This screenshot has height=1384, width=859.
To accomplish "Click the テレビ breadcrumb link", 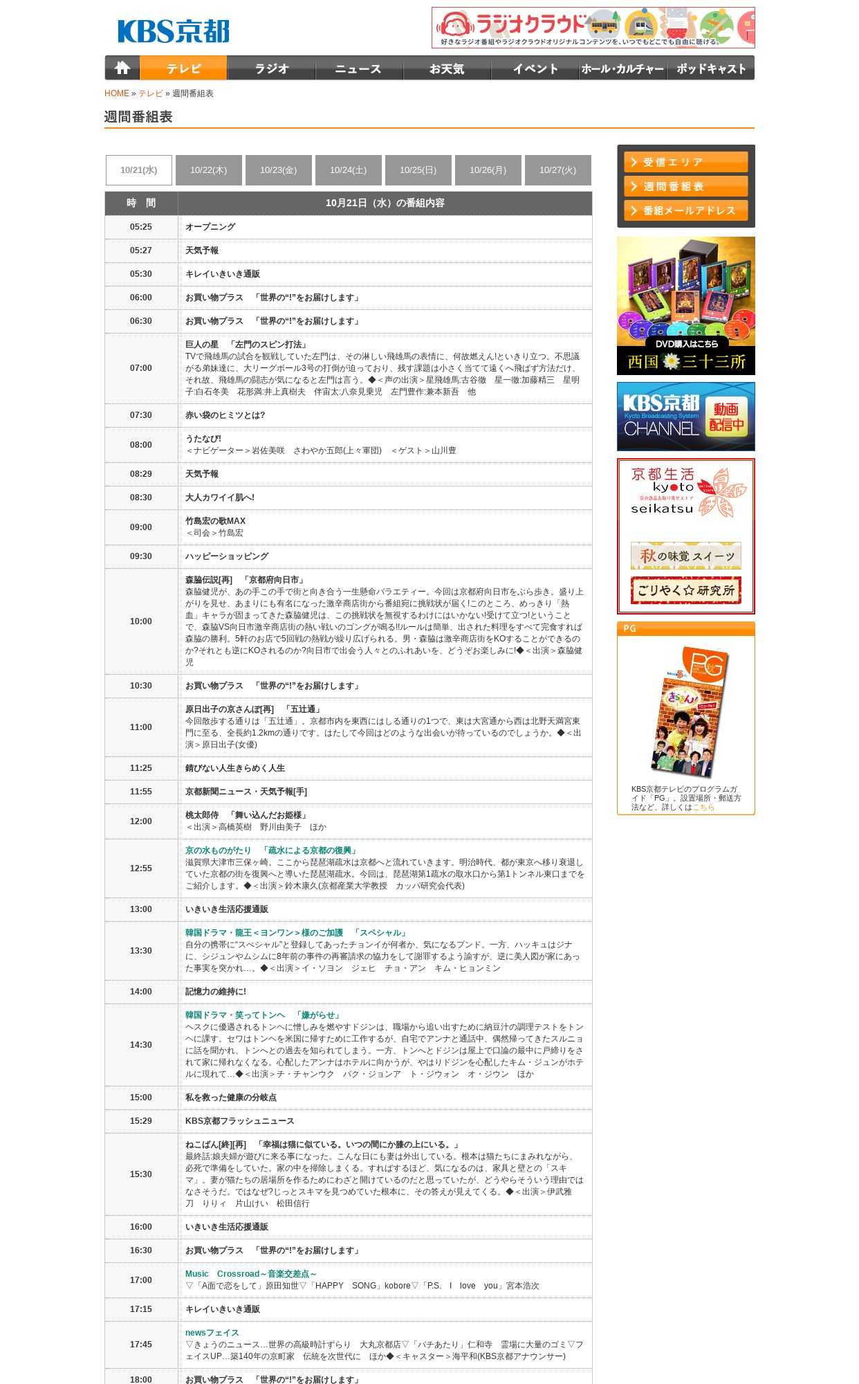I will pyautogui.click(x=151, y=93).
